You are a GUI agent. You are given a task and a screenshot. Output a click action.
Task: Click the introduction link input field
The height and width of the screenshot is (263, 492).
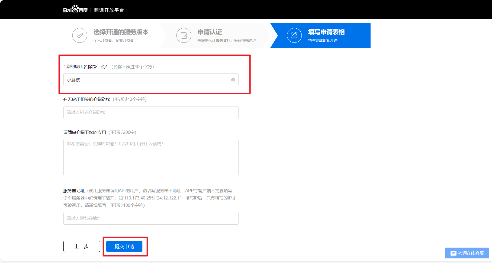(151, 112)
